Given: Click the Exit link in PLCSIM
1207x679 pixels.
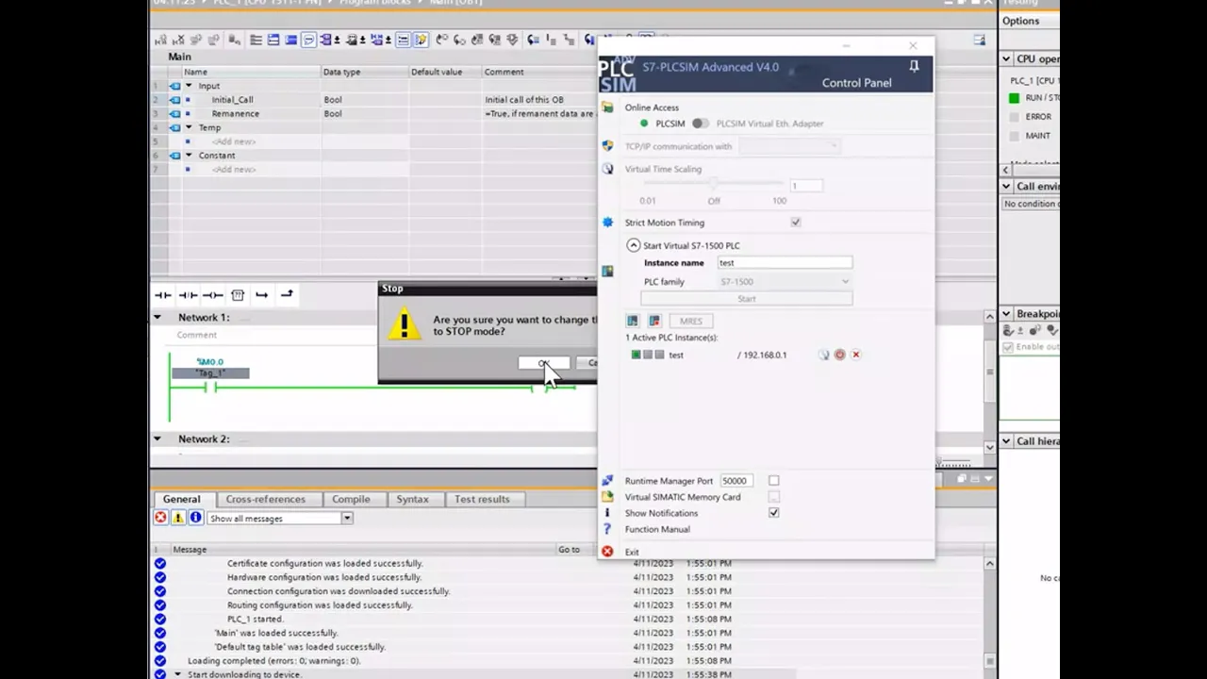Looking at the screenshot, I should point(632,552).
